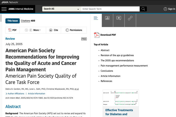Open the Article Information link under authors

37,94
